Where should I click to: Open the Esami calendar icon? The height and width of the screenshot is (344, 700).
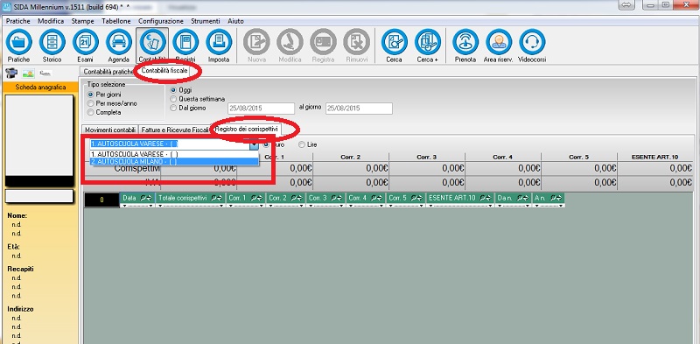tap(85, 42)
